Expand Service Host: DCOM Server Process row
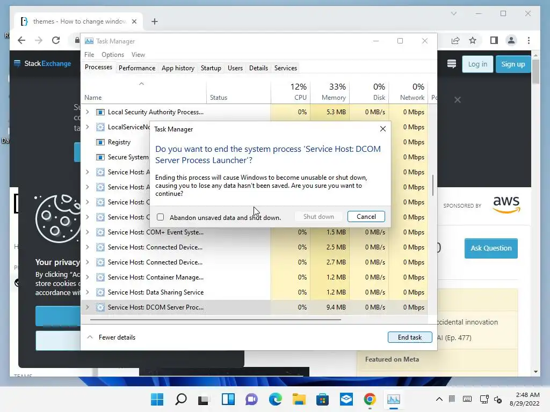 click(88, 307)
